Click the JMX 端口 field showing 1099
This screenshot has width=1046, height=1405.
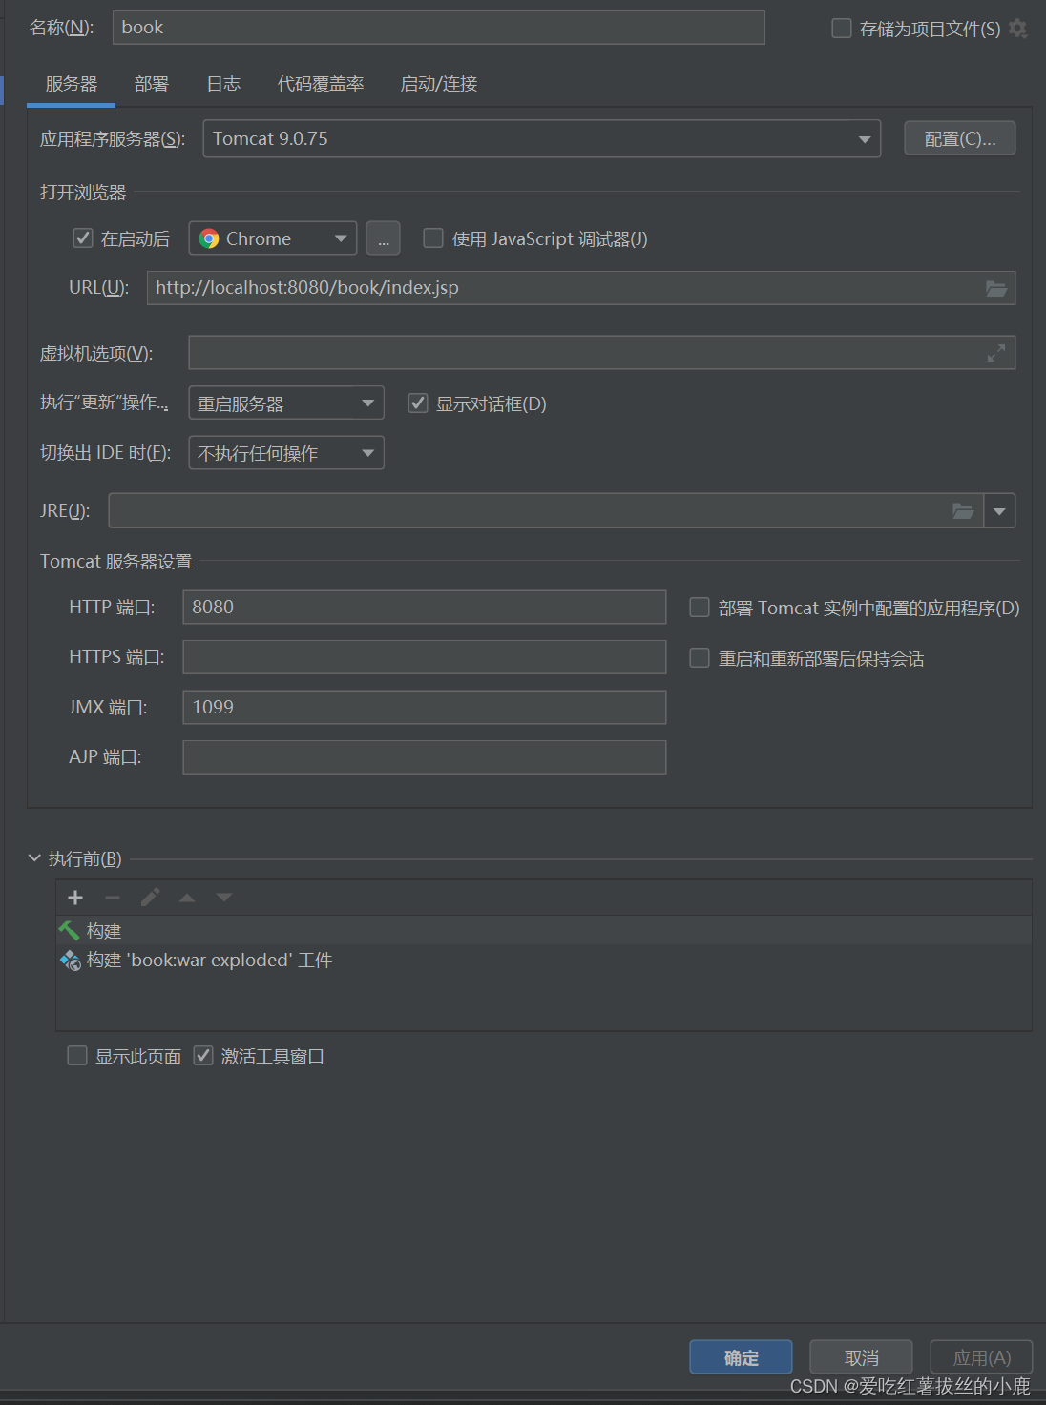(425, 708)
